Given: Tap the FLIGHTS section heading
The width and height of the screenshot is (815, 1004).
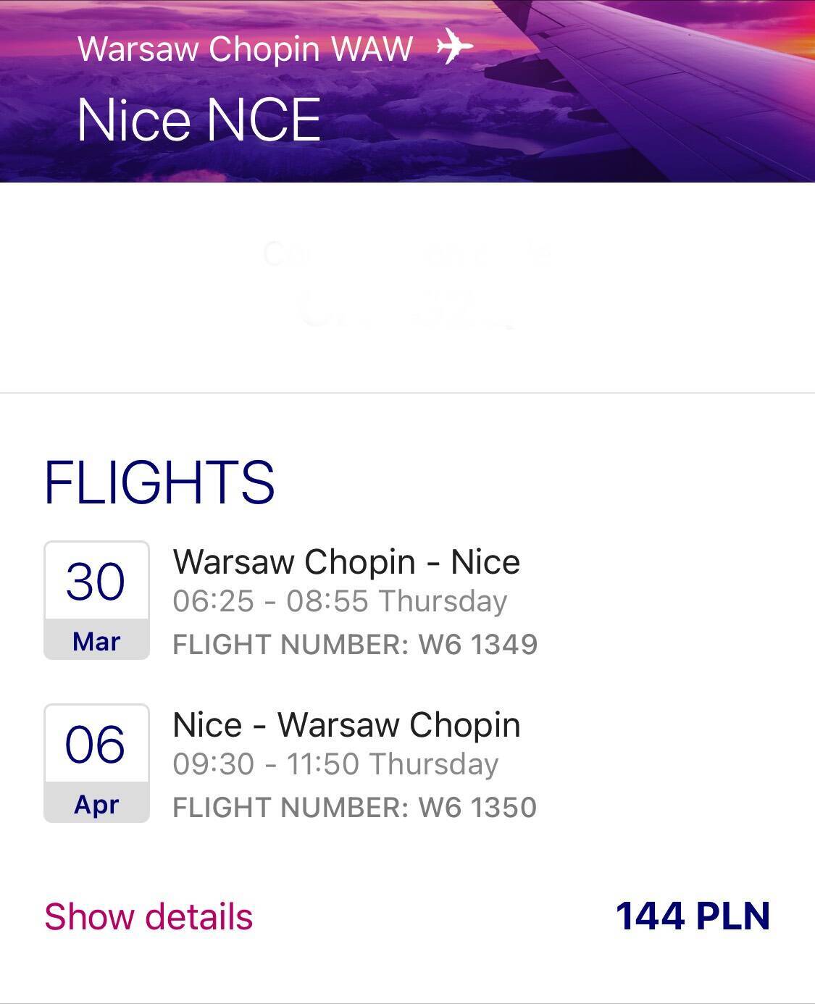Looking at the screenshot, I should tap(159, 482).
